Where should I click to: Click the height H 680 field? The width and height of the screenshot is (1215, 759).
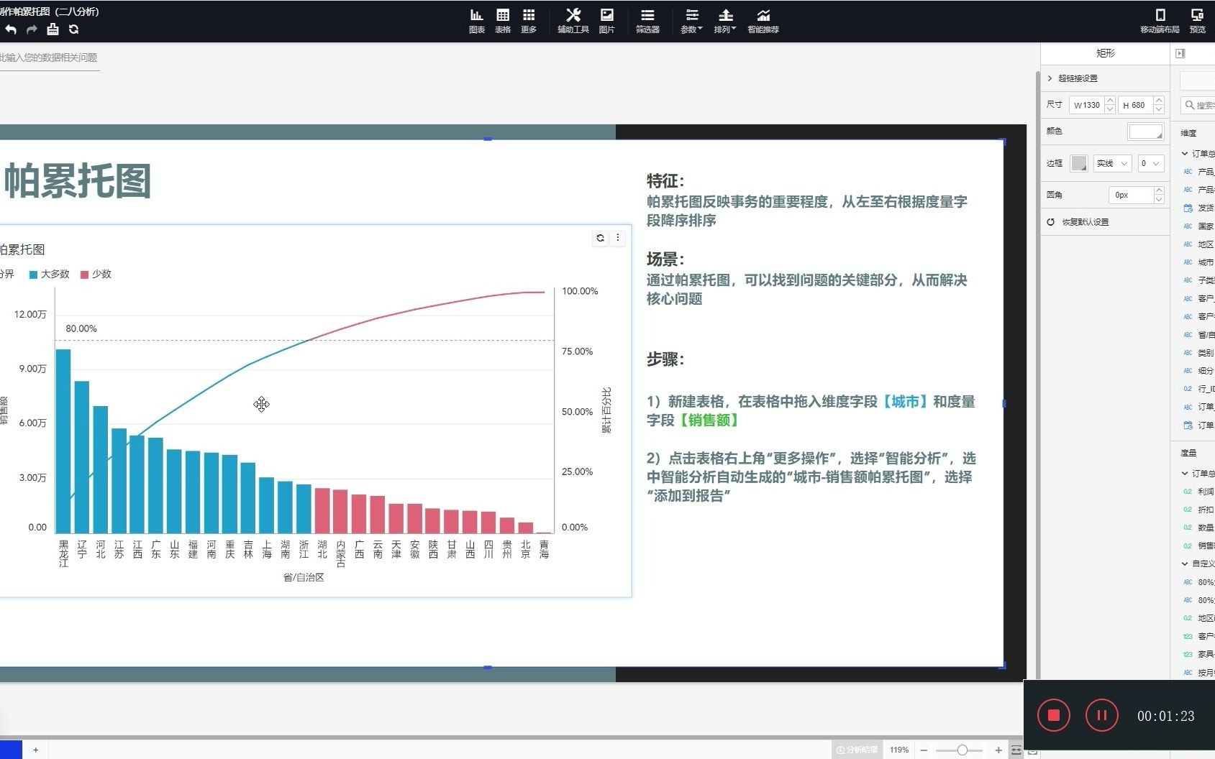point(1134,105)
